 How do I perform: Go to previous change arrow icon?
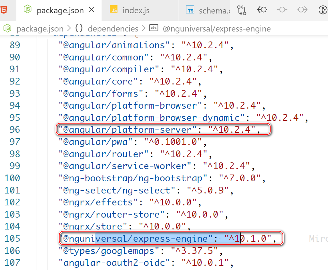[x=262, y=10]
